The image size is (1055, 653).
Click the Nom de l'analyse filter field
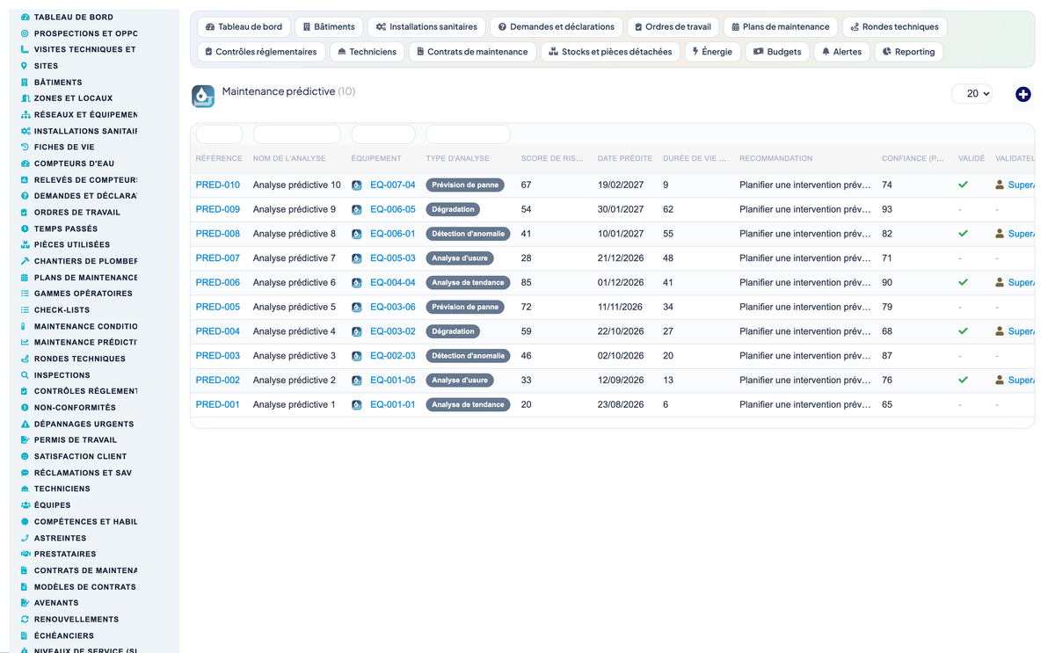click(x=297, y=134)
